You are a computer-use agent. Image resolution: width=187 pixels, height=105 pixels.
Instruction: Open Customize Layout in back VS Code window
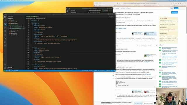coord(111,8)
